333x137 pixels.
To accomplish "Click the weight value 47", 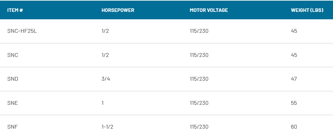I will 294,79.
